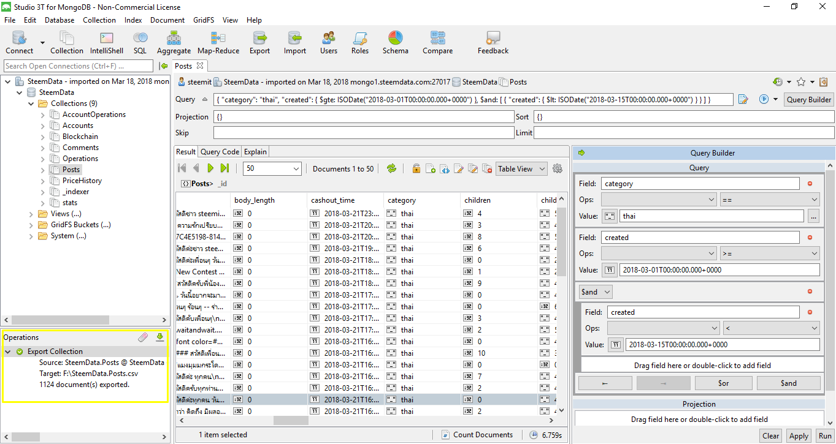
Task: Expand the Accounts collection node
Action: click(43, 126)
